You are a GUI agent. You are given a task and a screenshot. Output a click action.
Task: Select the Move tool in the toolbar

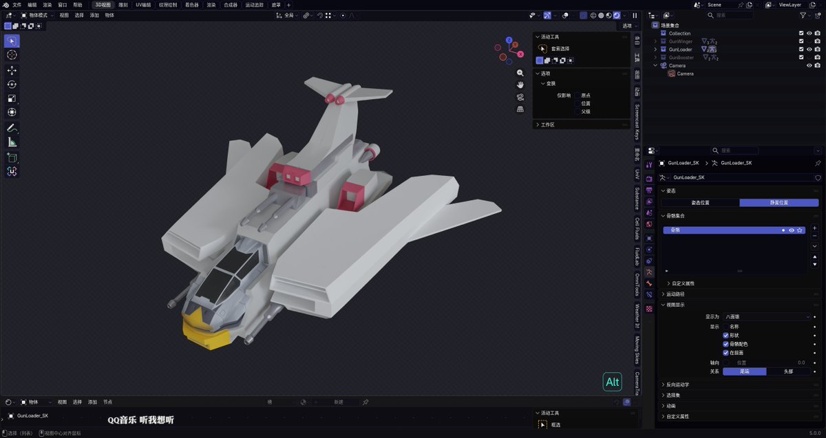(x=12, y=69)
